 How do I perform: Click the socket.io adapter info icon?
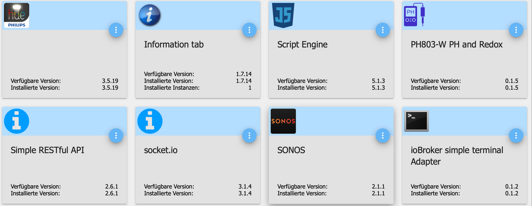tap(151, 121)
